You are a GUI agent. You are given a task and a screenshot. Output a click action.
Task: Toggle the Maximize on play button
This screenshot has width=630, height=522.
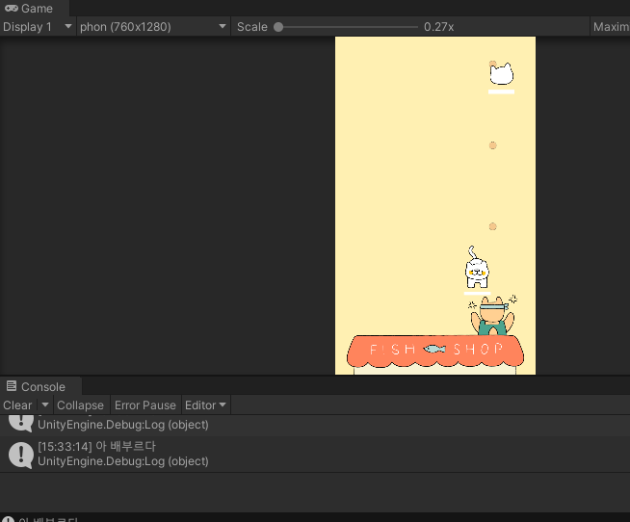click(611, 27)
